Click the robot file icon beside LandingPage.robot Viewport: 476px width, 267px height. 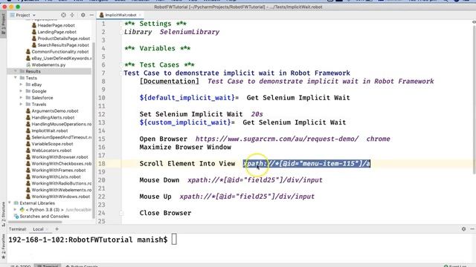[34, 32]
